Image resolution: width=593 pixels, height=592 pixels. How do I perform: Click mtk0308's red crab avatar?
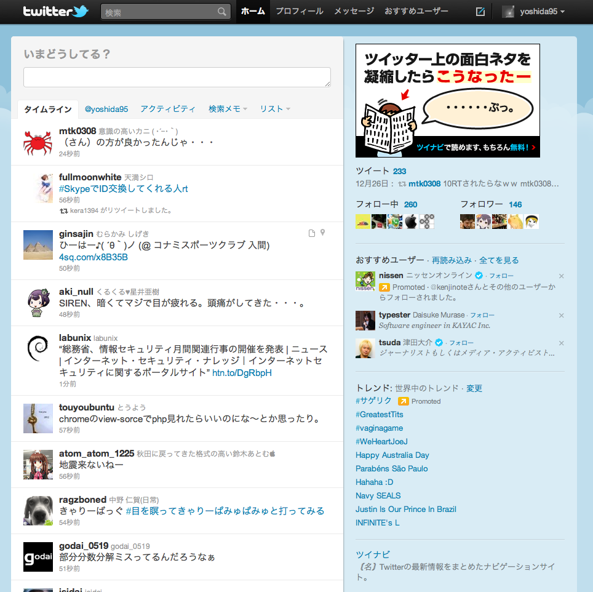tap(38, 142)
